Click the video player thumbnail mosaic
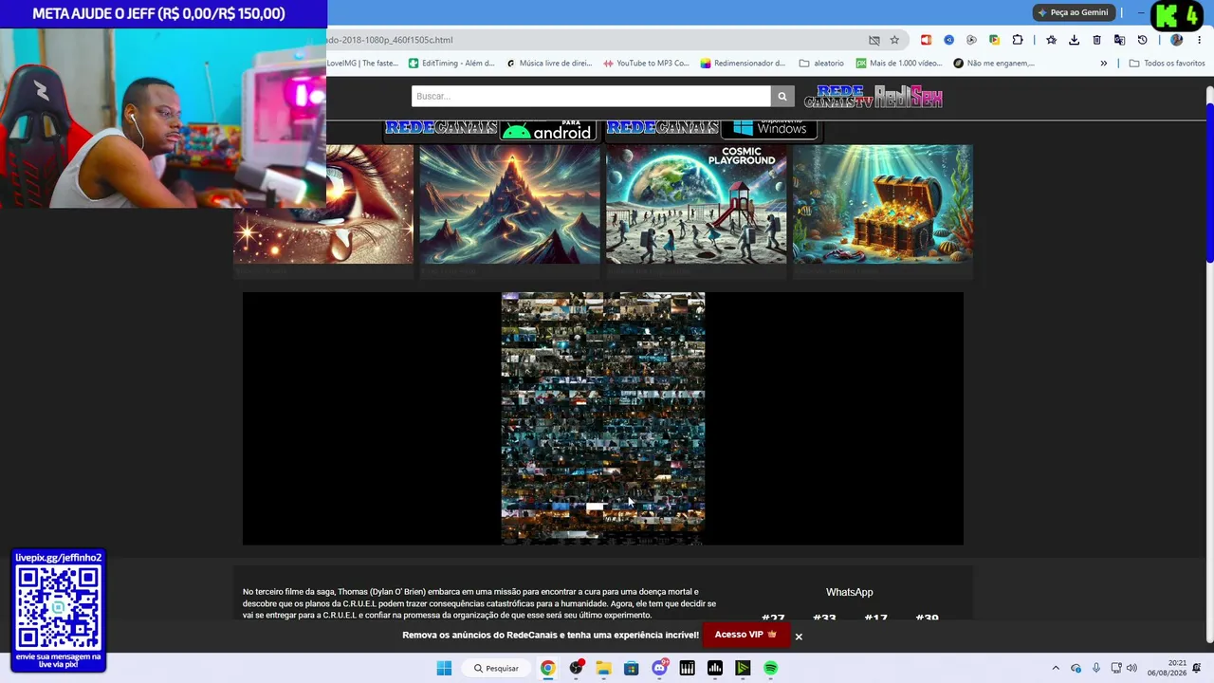This screenshot has height=683, width=1214. tap(603, 418)
